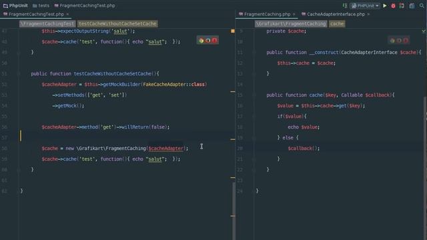Image resolution: width=427 pixels, height=240 pixels.
Task: Click the orange inspection warning square in test editor
Action: pos(233,31)
